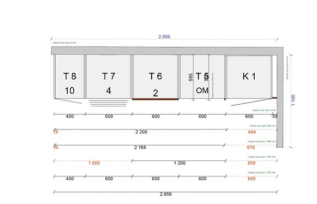Click the 400 dimension directly below cabinet T 8
The image size is (317, 204).
(x=70, y=116)
